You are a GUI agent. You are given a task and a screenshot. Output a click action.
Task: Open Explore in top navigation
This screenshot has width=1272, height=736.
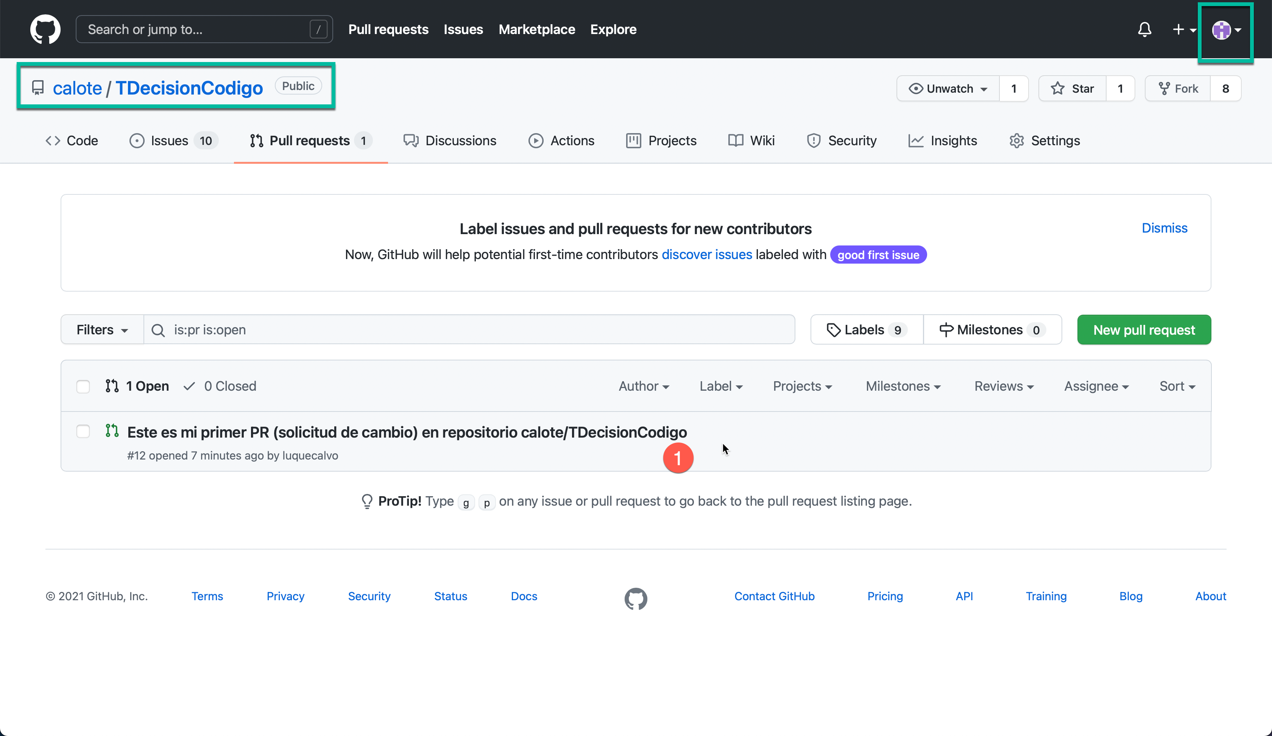(613, 29)
